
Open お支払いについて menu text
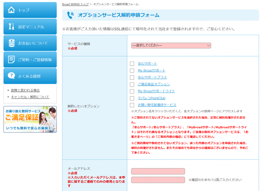33,43
